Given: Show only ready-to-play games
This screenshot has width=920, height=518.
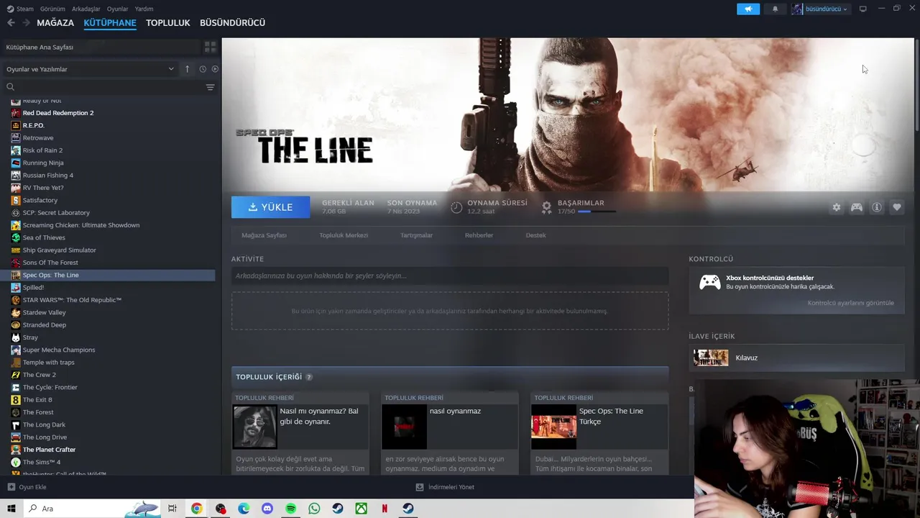Looking at the screenshot, I should (x=215, y=69).
